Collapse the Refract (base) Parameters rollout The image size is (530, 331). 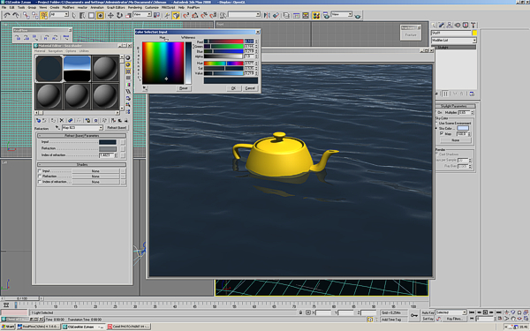[82, 135]
